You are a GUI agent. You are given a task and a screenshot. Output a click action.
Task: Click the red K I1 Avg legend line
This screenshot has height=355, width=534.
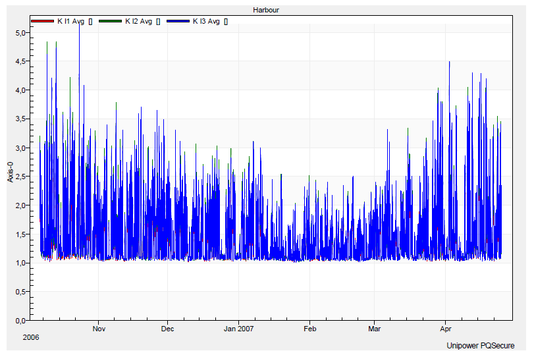click(41, 21)
